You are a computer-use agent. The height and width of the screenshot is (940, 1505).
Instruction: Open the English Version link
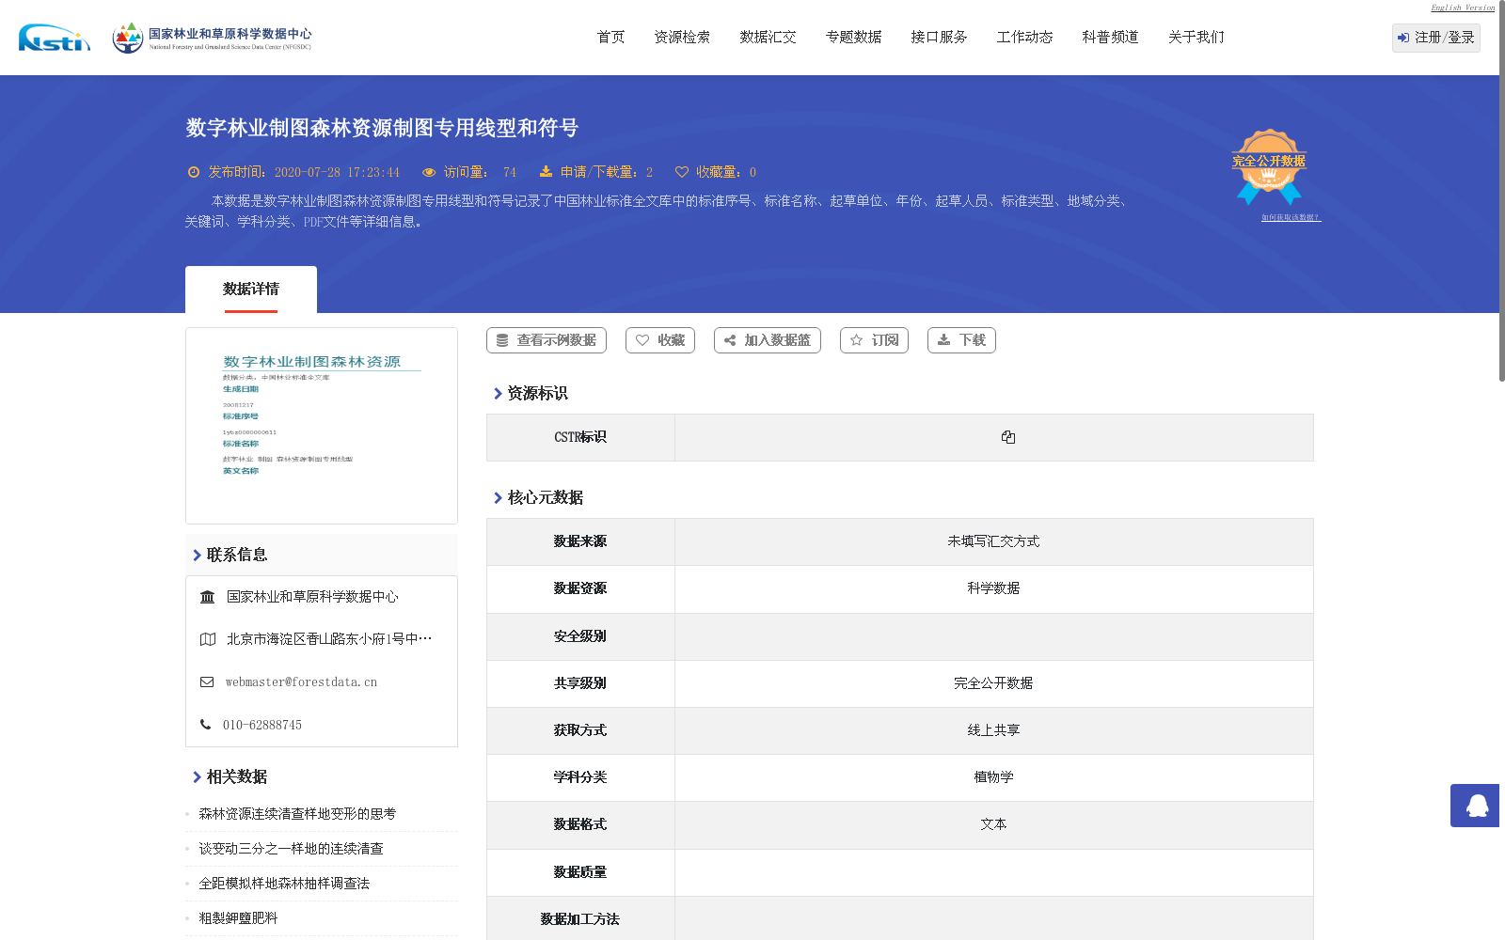point(1461,7)
